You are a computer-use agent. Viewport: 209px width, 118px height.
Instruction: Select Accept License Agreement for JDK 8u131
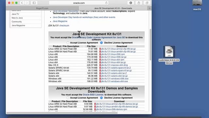68,43
